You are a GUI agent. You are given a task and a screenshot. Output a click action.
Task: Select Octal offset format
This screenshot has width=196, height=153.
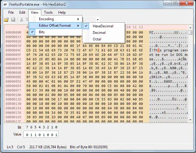104,39
